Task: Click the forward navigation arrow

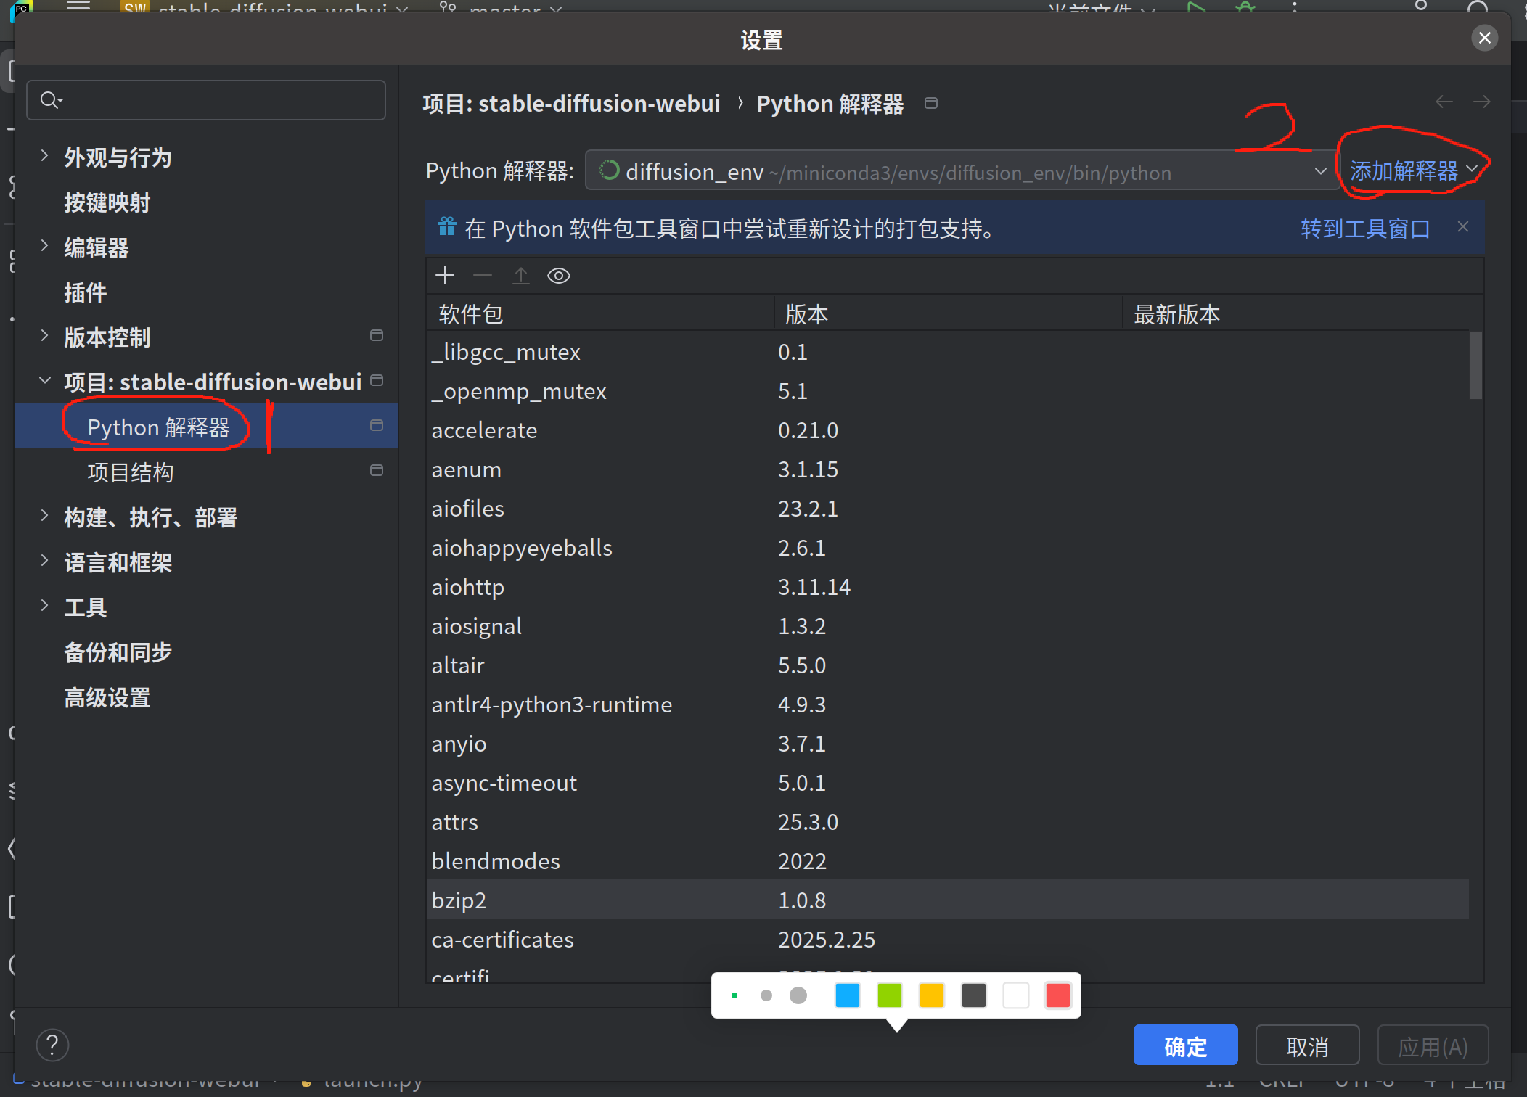Action: click(1481, 102)
